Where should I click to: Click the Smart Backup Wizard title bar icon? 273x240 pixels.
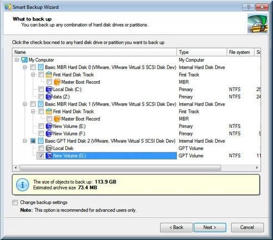(8, 7)
